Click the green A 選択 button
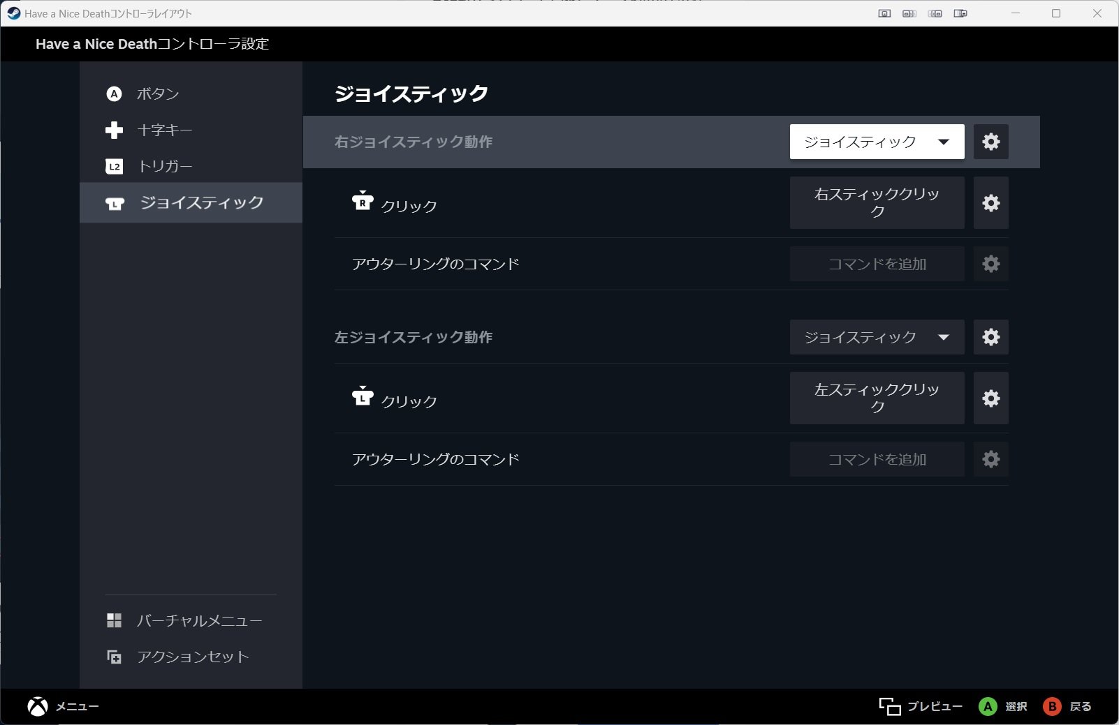 coord(988,707)
